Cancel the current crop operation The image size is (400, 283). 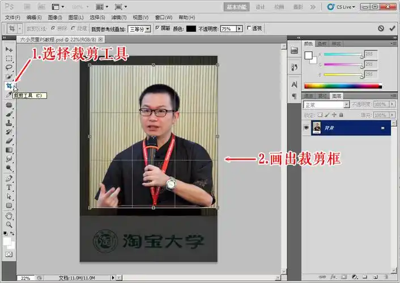click(381, 28)
